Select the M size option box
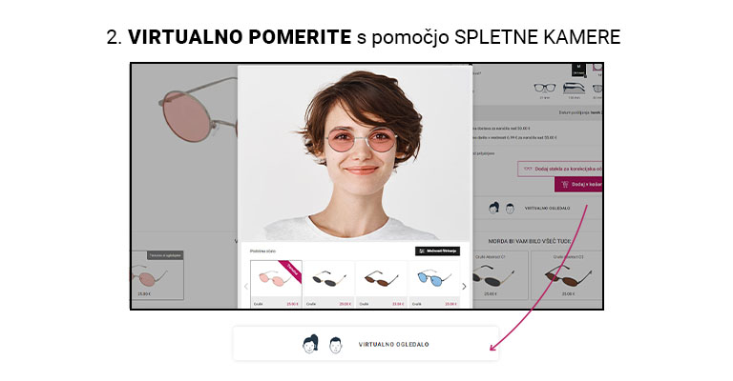 coord(578,70)
